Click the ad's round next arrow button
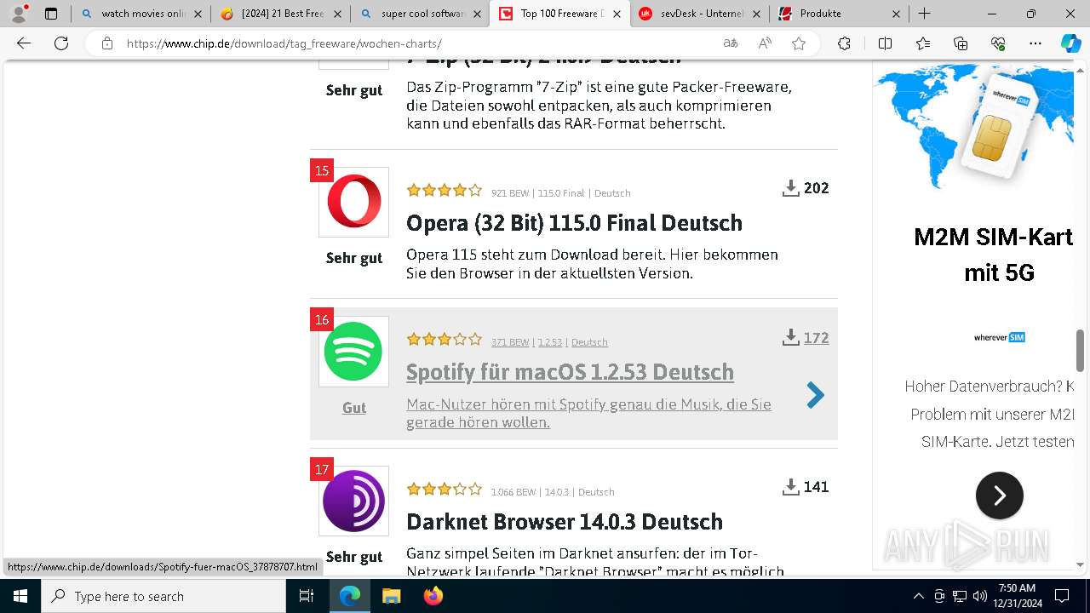 (999, 496)
